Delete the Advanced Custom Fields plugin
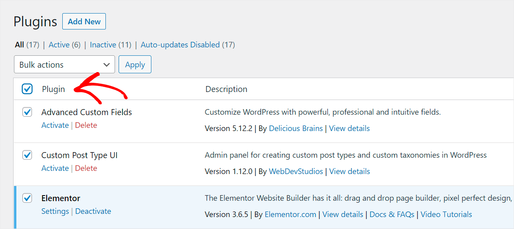The height and width of the screenshot is (229, 514). [86, 125]
